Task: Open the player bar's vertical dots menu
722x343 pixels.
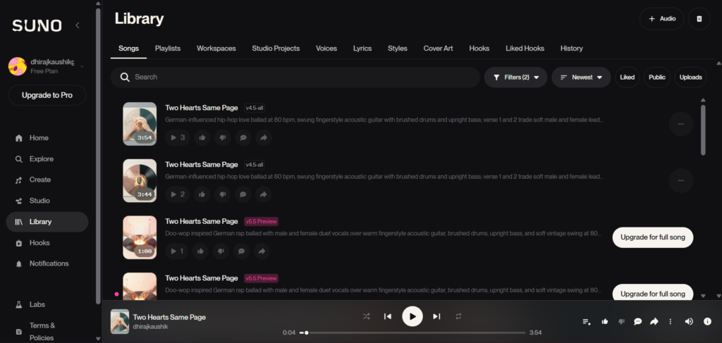Action: pos(671,322)
